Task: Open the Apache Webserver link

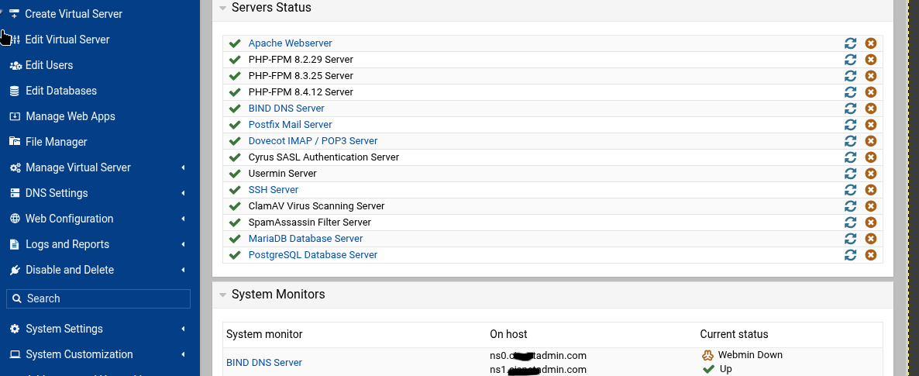Action: point(290,43)
